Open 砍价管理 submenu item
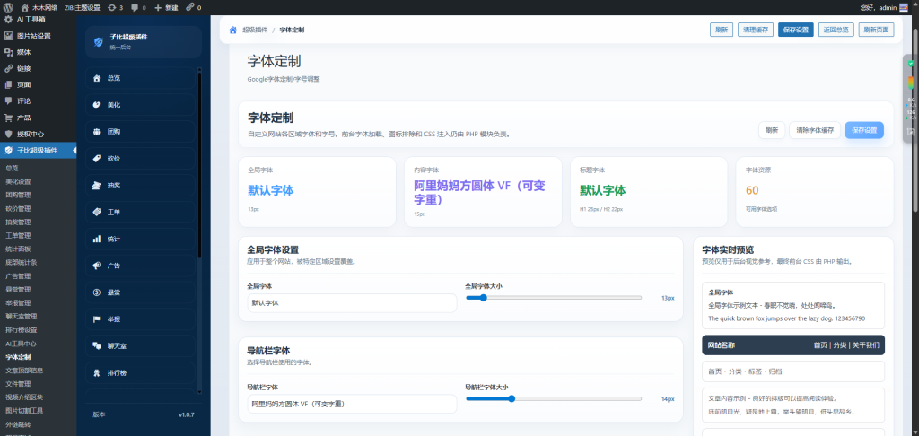Screen dimensions: 919x436 tap(18, 209)
